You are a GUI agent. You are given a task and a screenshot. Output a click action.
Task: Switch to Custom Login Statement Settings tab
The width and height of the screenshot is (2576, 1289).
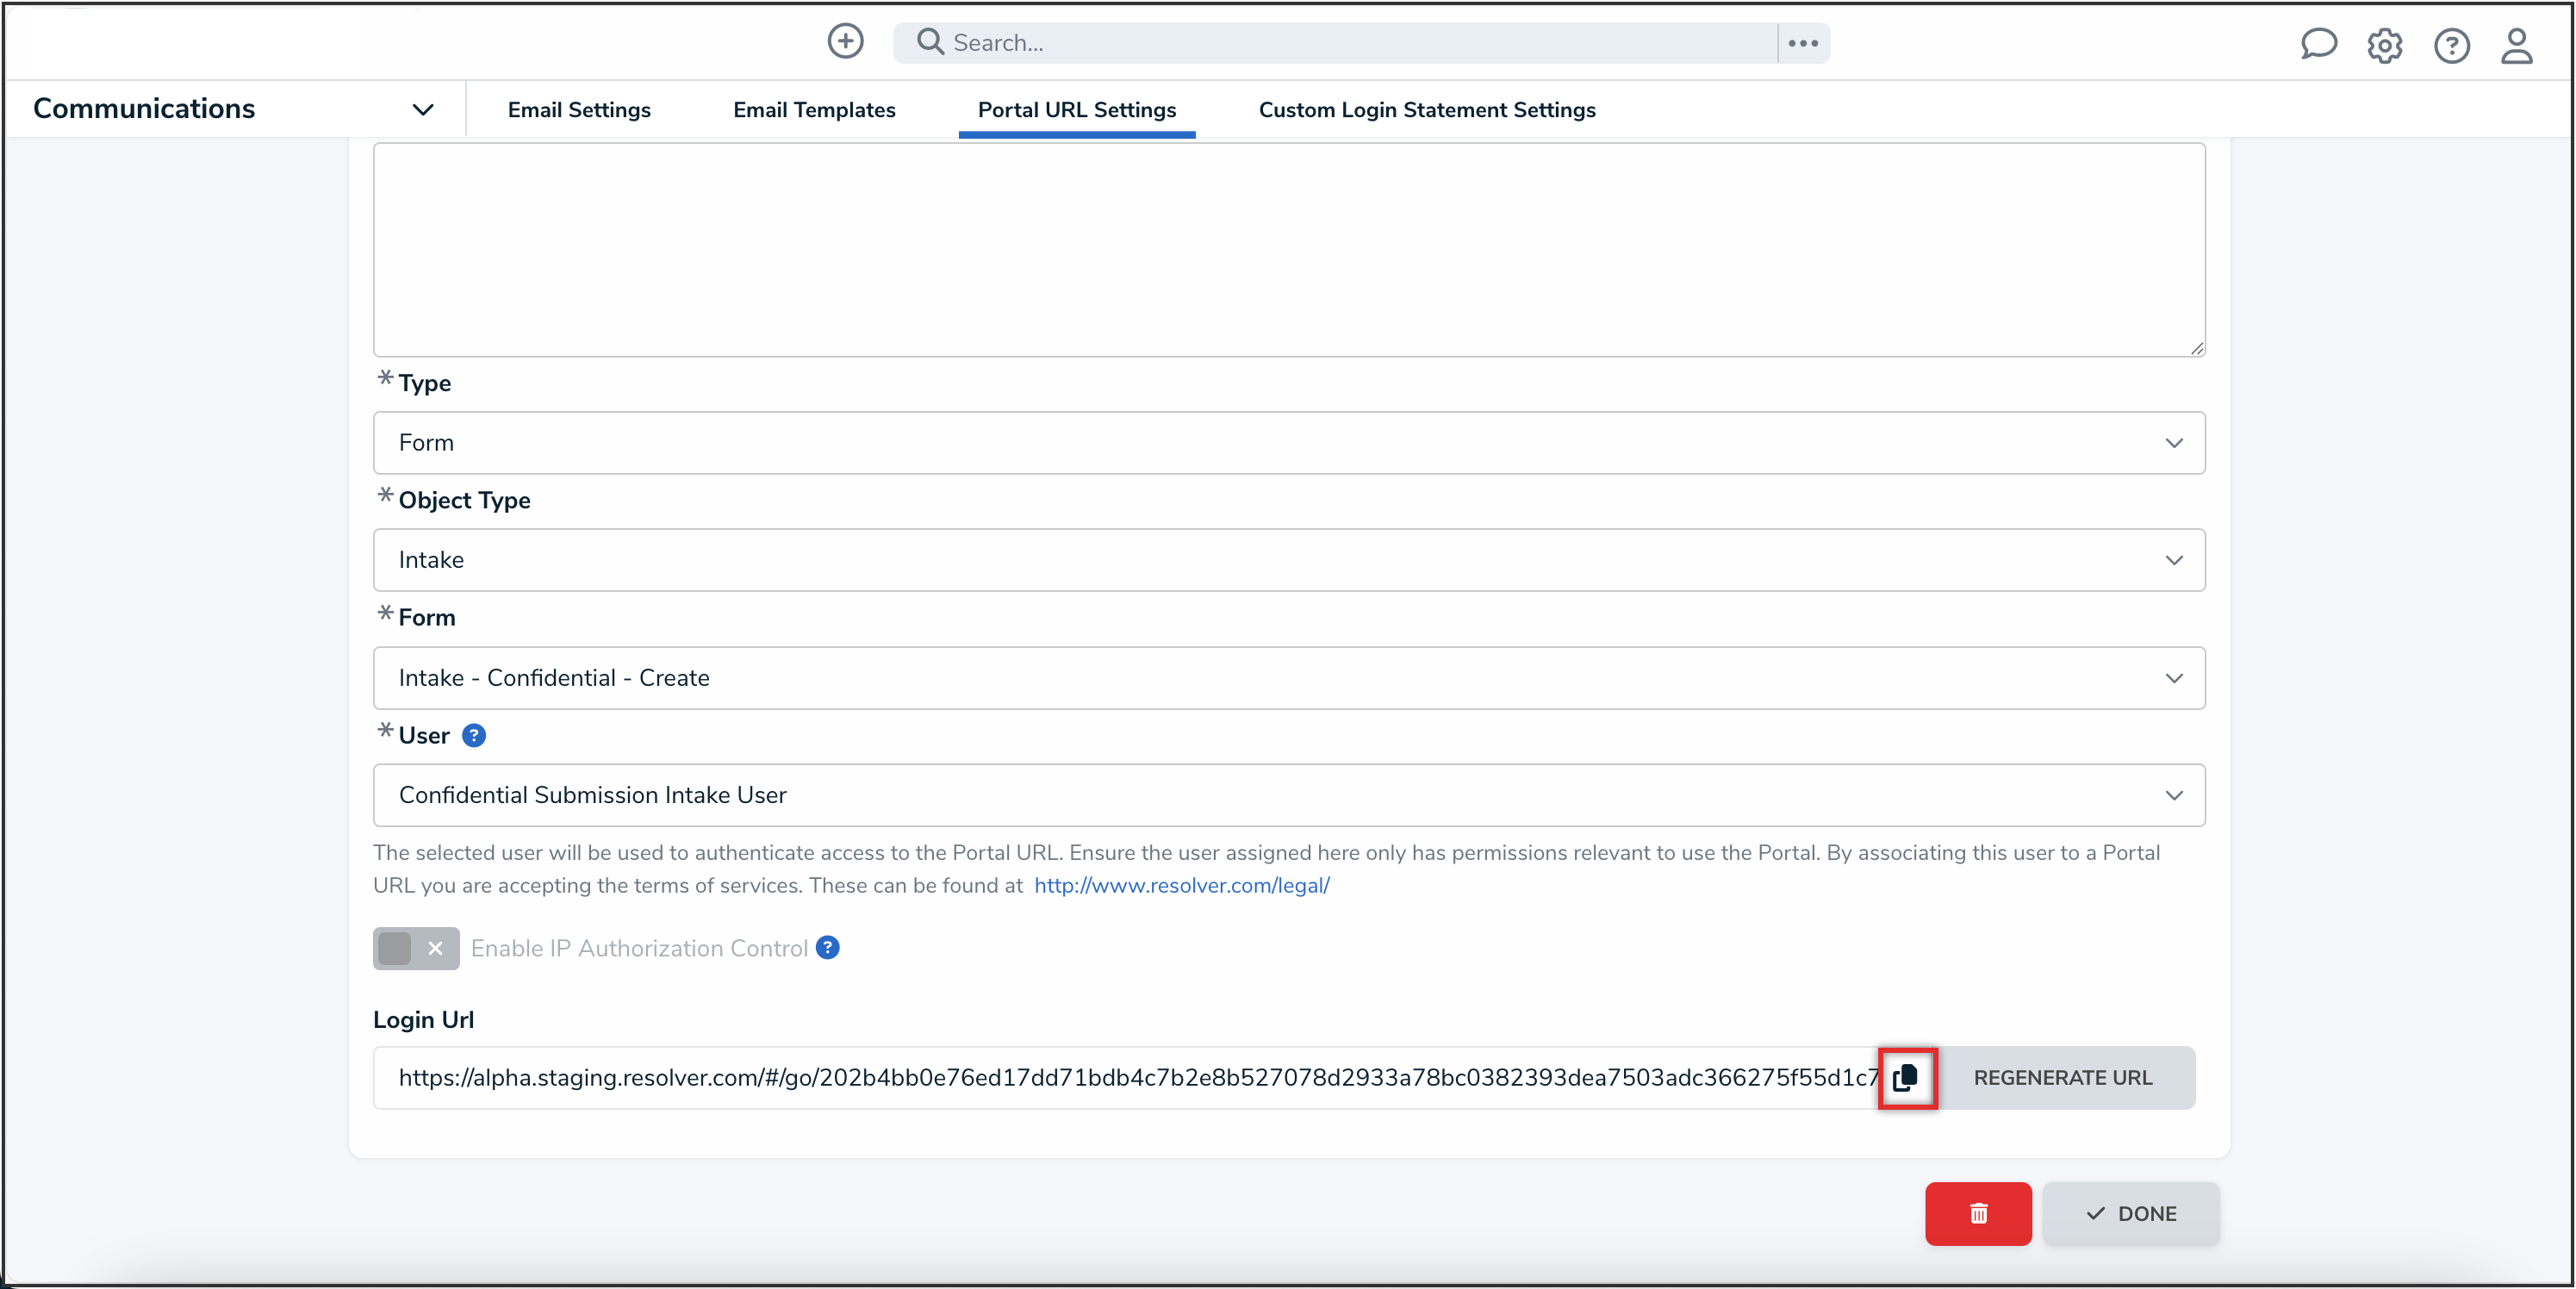tap(1426, 110)
